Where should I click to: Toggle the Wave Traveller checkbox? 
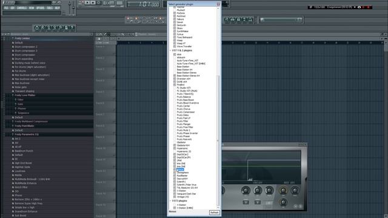tap(175, 47)
